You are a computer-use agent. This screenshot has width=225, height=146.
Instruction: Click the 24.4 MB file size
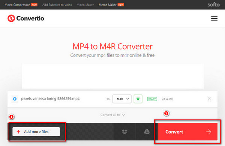[x=168, y=99]
